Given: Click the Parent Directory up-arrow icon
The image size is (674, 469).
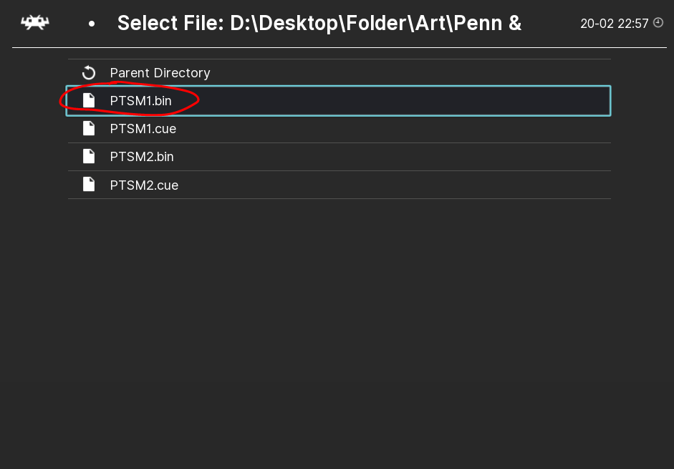Looking at the screenshot, I should point(88,72).
